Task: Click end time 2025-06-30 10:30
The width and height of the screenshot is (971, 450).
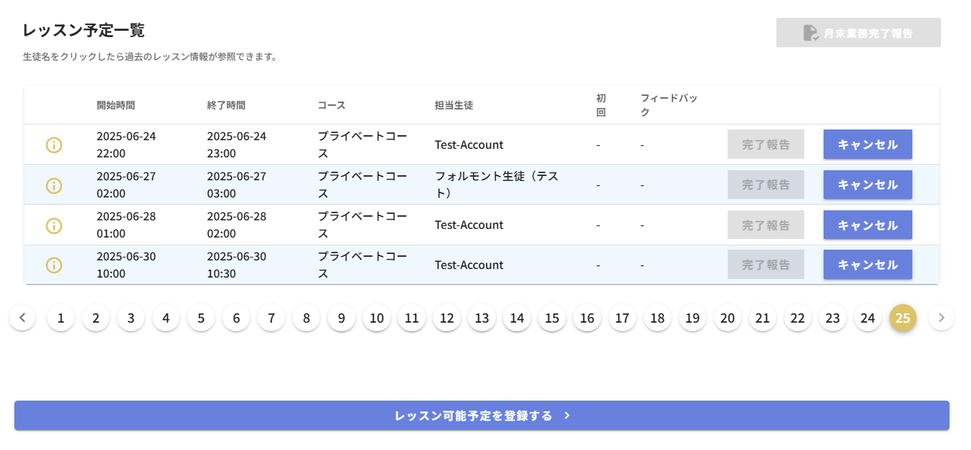Action: coord(236,265)
